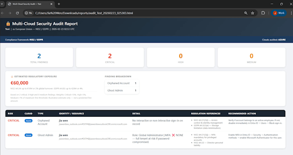This screenshot has height=155, width=293.
Task: Click the RECOMMENDED ACTION column header
Action: pos(242,114)
